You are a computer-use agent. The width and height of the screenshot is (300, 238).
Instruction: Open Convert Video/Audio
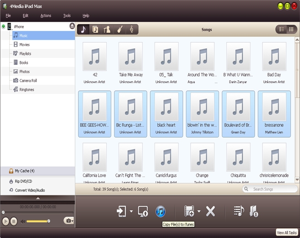pyautogui.click(x=30, y=190)
